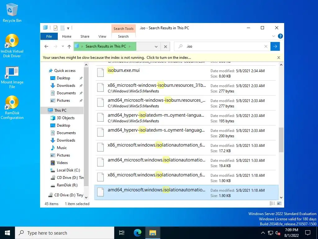Open pinned Pictures under Quick access
This screenshot has height=239, width=318.
[63, 101]
